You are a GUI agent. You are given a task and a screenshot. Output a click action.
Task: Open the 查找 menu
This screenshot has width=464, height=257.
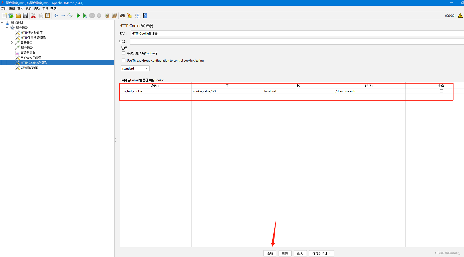click(21, 9)
